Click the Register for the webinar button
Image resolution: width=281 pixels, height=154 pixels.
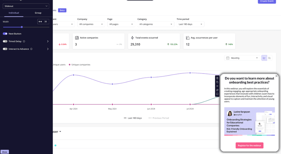[x=249, y=145]
